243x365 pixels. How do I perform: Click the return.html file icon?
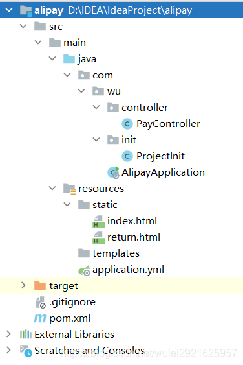coord(98,237)
